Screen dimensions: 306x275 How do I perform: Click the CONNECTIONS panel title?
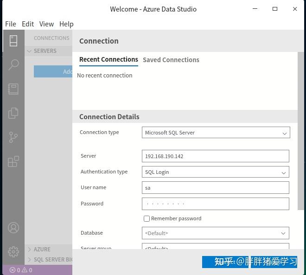click(x=51, y=38)
